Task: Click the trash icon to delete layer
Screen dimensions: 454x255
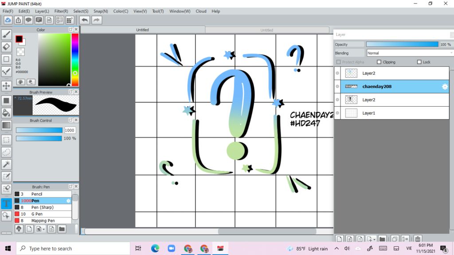Action: [418, 239]
